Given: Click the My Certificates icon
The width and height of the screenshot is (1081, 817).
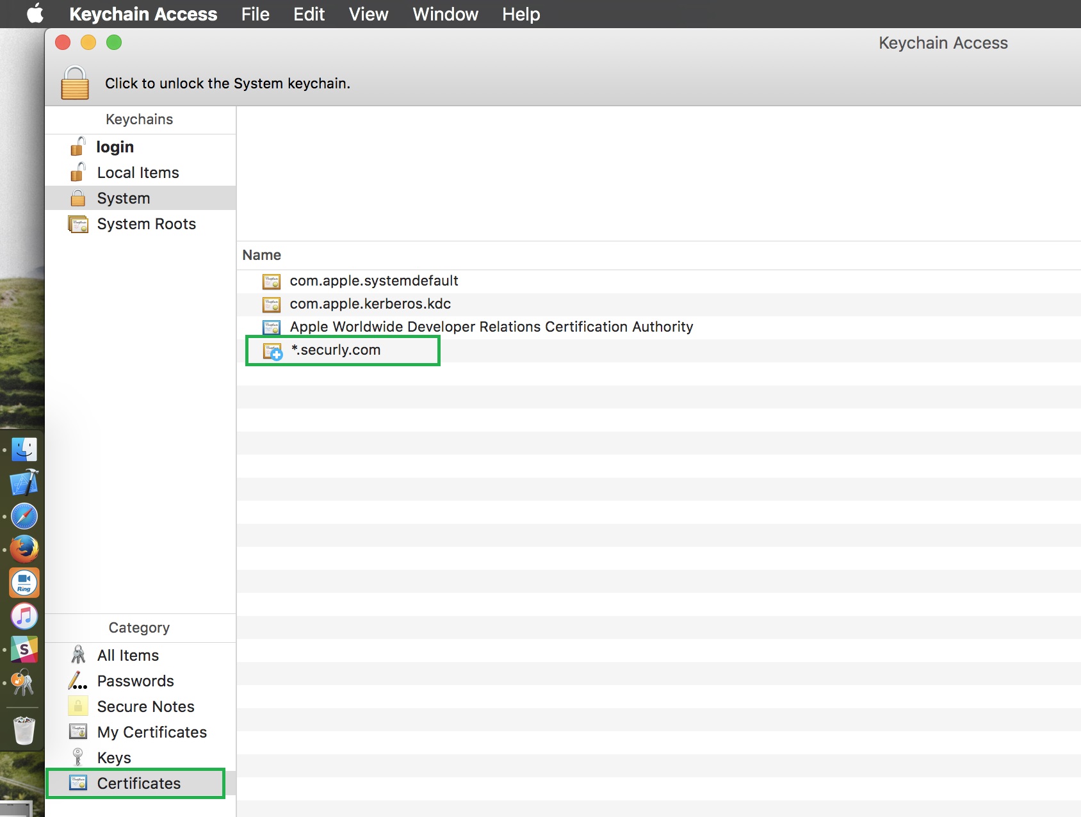Looking at the screenshot, I should tap(78, 732).
